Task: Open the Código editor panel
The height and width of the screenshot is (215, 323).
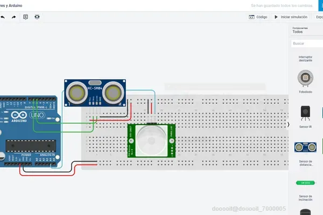Action: coord(258,17)
